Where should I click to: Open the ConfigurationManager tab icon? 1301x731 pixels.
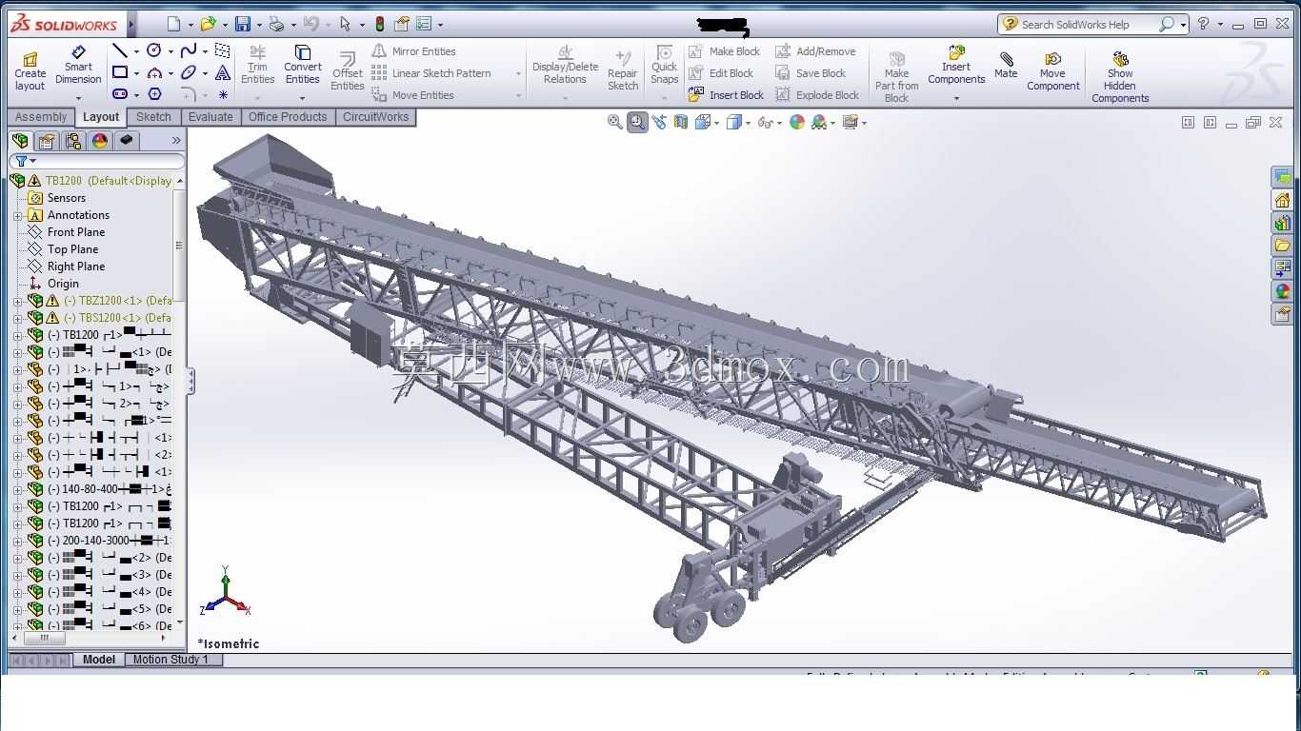[x=73, y=141]
